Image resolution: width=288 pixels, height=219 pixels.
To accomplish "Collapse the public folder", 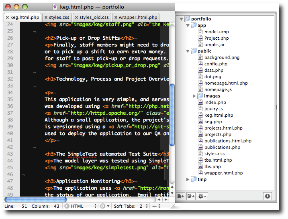I will click(x=188, y=51).
